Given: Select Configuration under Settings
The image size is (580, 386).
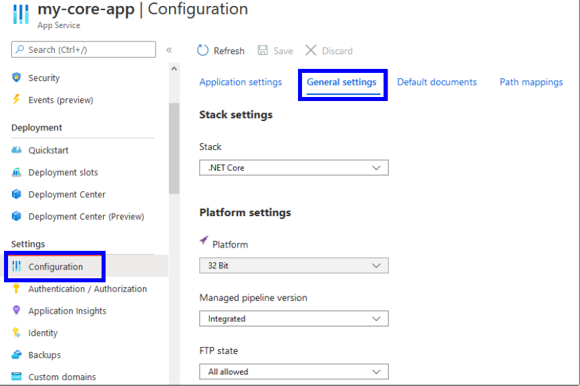Looking at the screenshot, I should [55, 267].
